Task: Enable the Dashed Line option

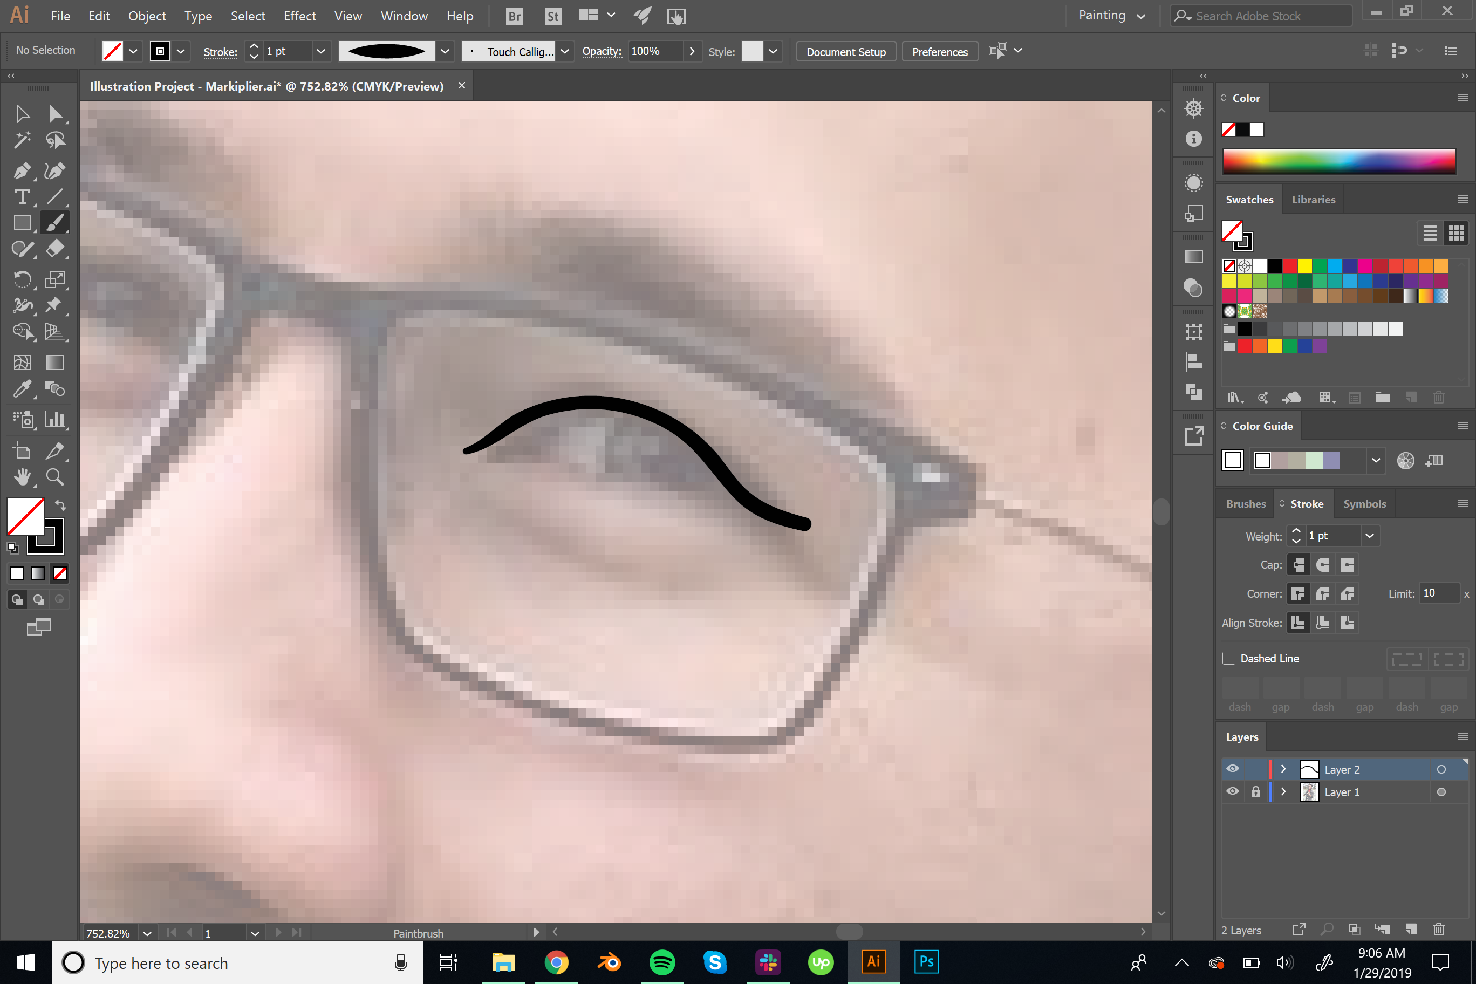Action: (1230, 658)
